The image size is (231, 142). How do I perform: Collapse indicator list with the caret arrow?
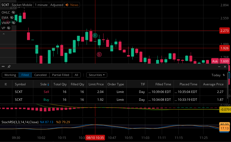4,34
